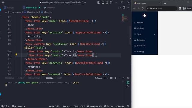This screenshot has width=192, height=108.
Task: Open the Guest profile icon
Action: [184, 8]
